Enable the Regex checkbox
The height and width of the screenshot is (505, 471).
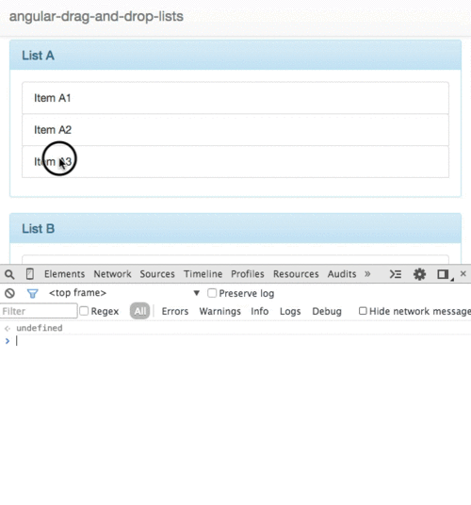(84, 311)
